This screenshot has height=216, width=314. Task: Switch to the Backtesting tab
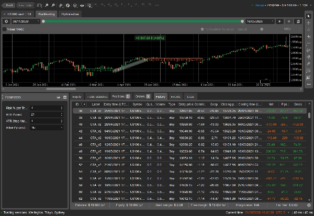pos(46,14)
